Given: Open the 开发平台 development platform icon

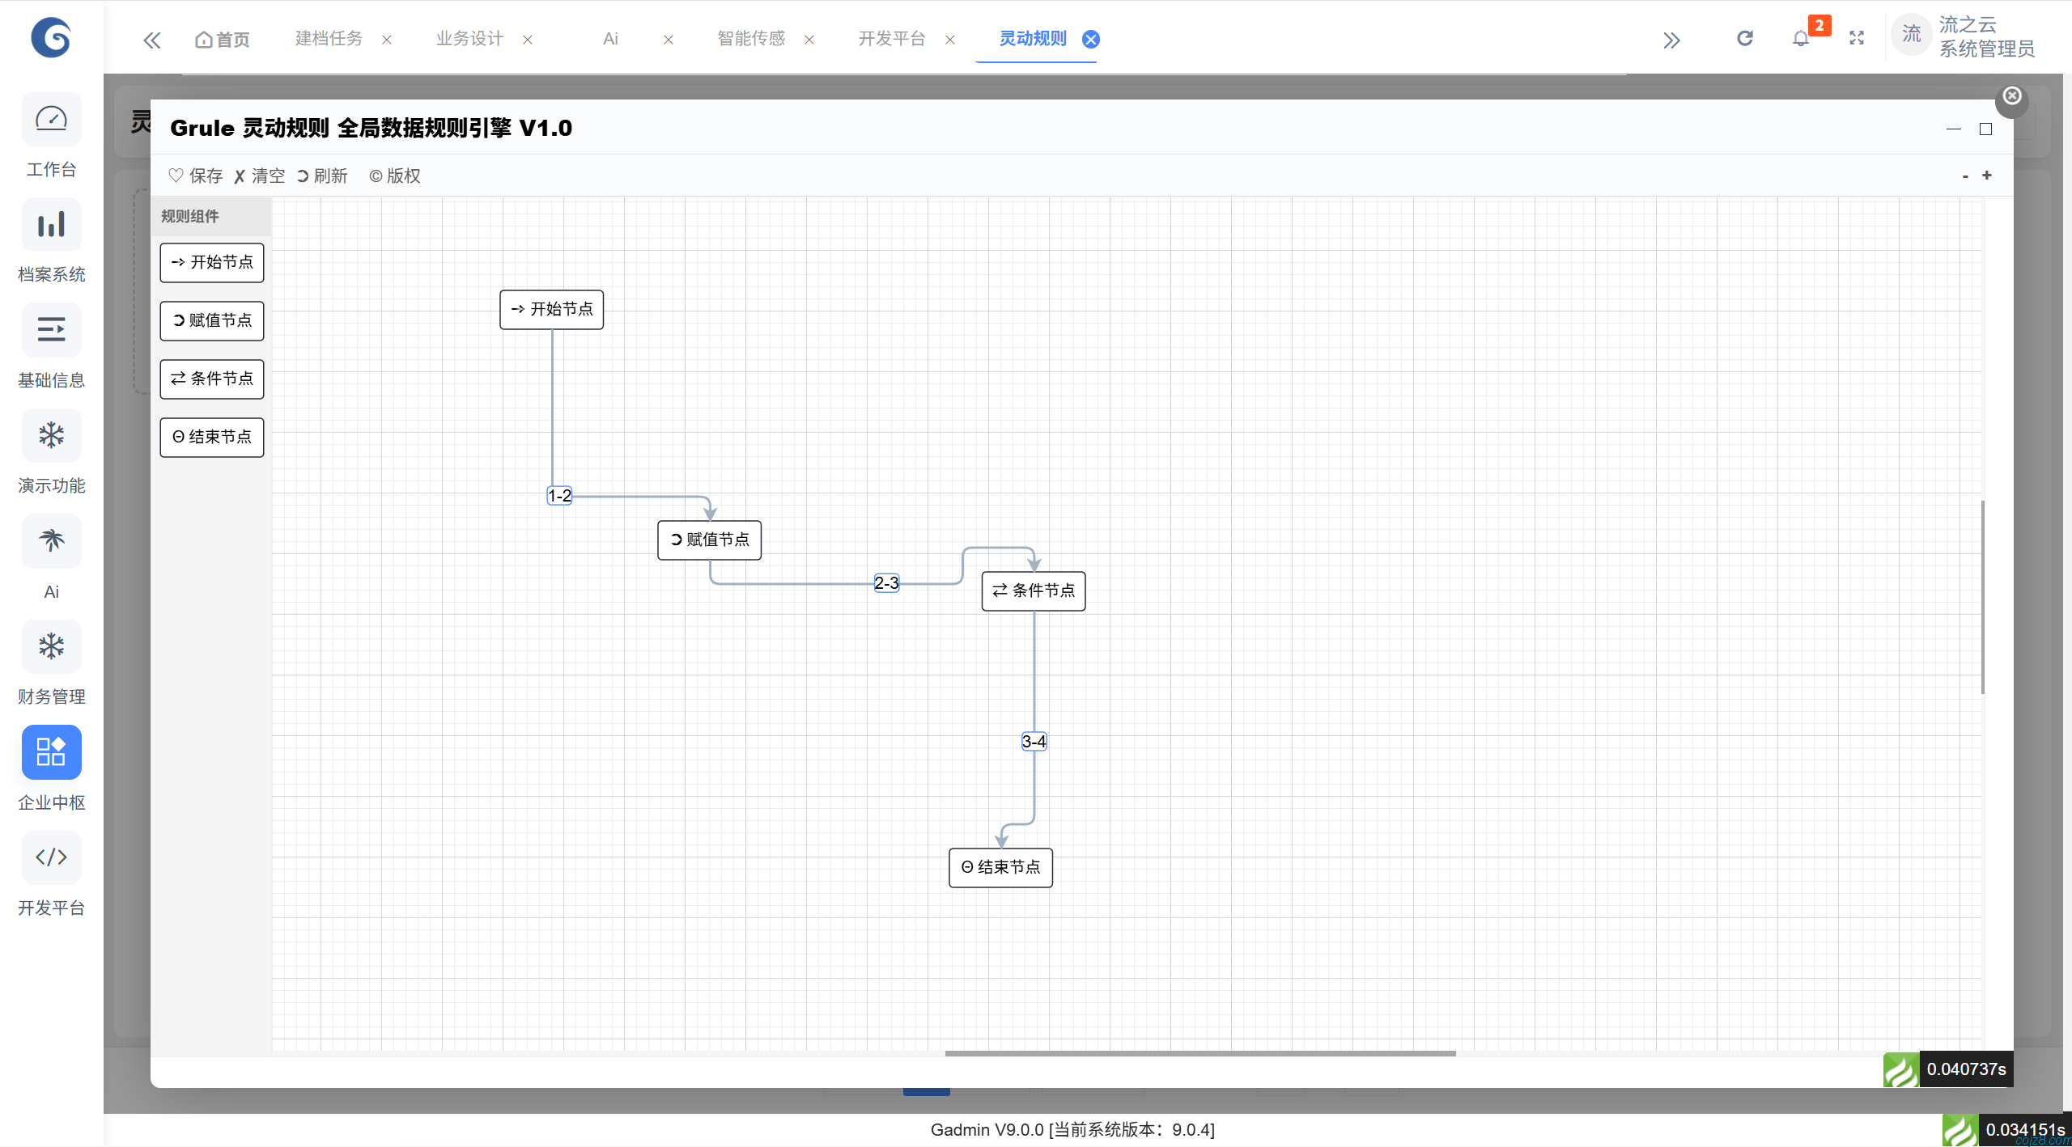Looking at the screenshot, I should 51,857.
